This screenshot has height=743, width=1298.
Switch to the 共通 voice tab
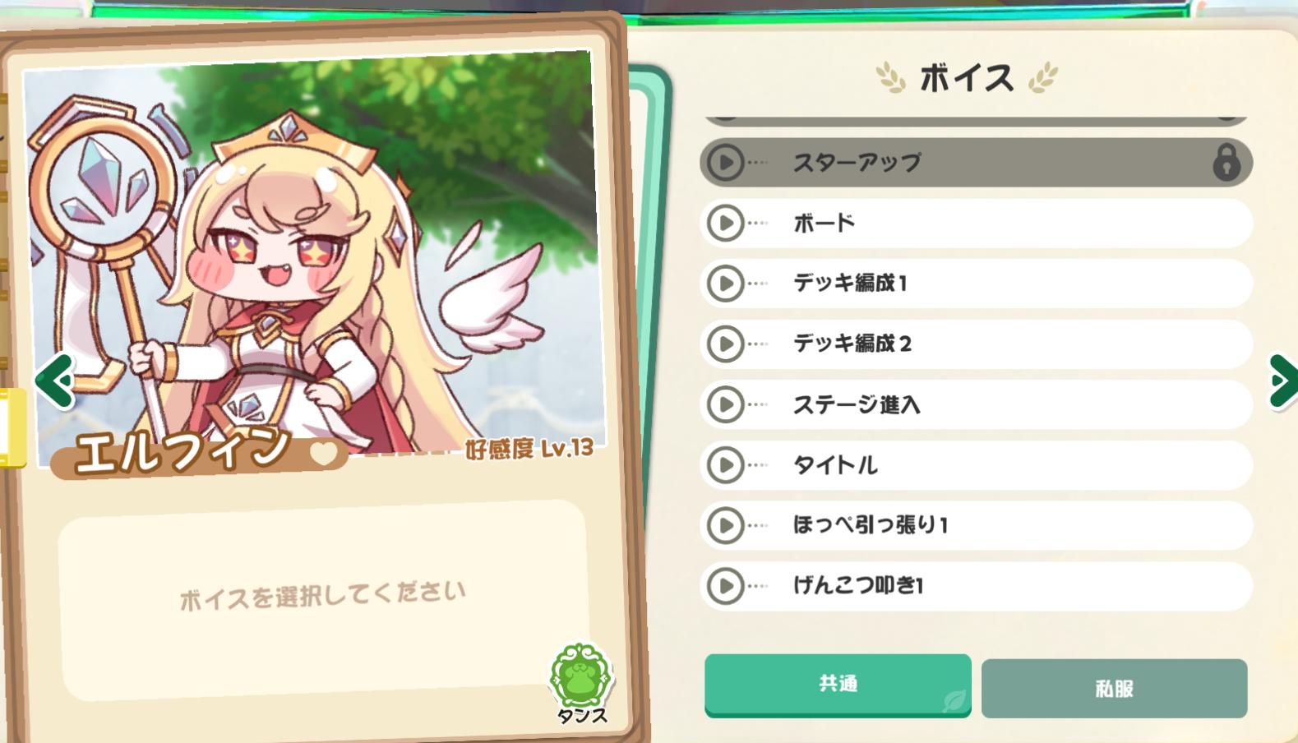click(838, 685)
